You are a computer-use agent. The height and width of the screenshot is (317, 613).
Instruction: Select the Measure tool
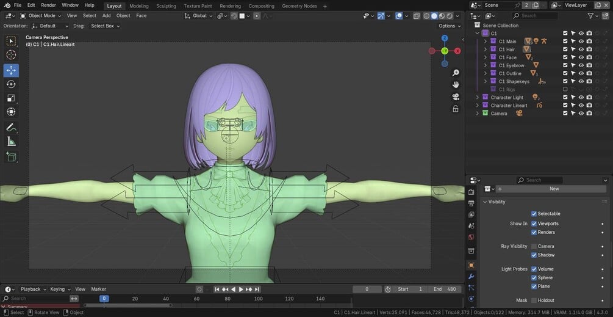click(x=11, y=141)
